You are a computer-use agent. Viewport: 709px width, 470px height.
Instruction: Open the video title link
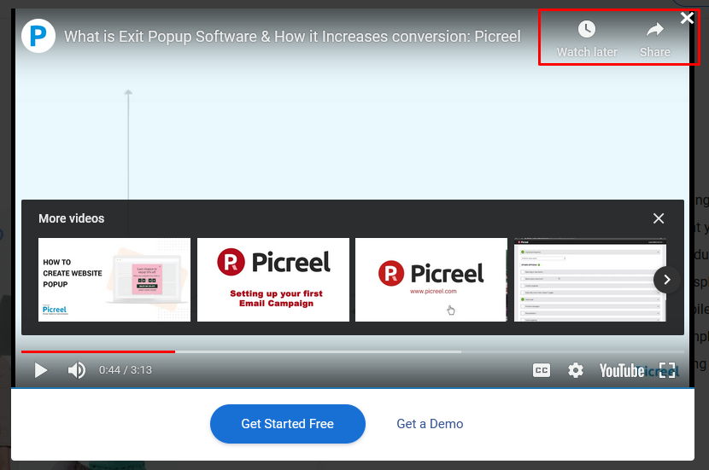point(292,37)
